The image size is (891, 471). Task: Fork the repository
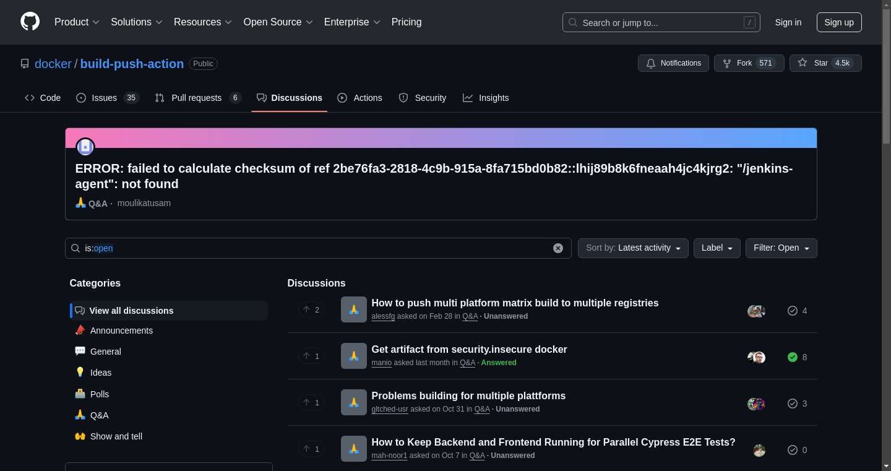pos(749,63)
